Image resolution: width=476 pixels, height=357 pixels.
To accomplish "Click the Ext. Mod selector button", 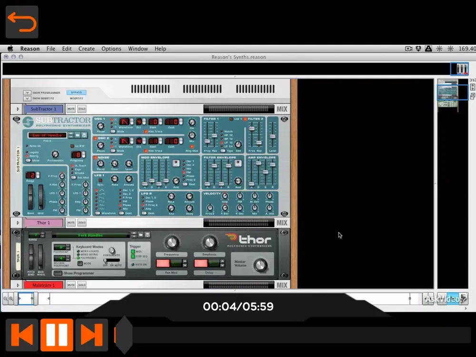I will (x=73, y=177).
